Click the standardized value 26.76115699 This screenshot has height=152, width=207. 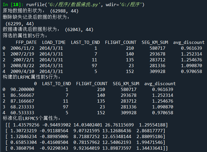coord(119,125)
